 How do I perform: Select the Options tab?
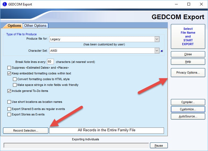tap(12, 26)
